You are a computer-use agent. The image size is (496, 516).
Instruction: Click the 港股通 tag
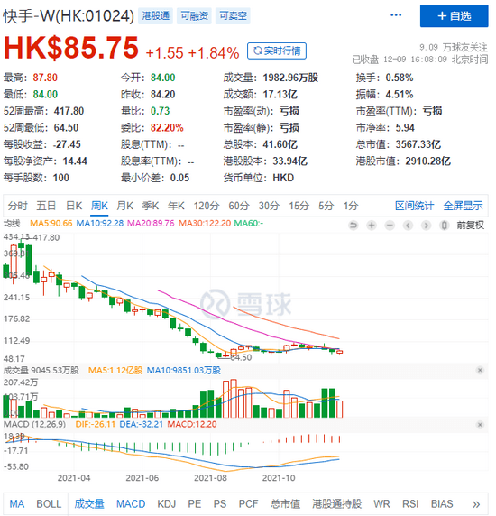click(156, 16)
